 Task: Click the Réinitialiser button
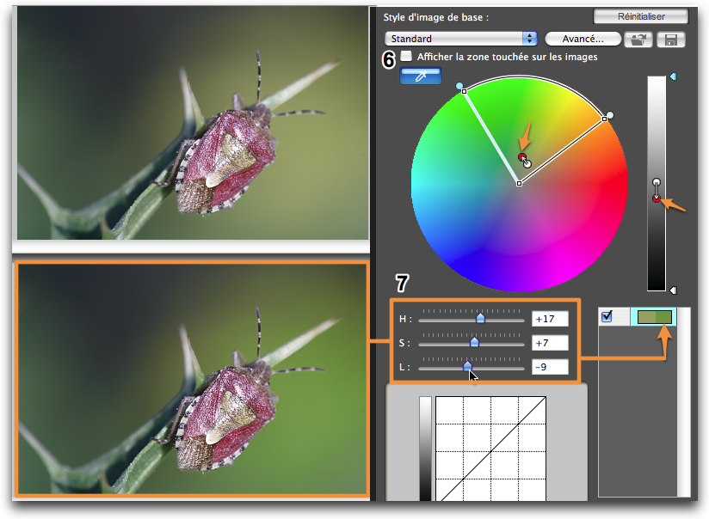coord(641,16)
